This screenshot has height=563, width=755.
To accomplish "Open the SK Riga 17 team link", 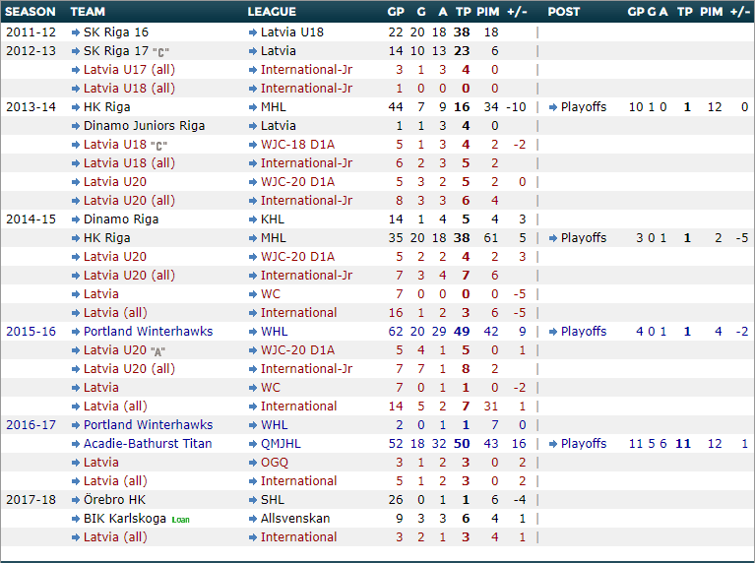I will click(116, 51).
